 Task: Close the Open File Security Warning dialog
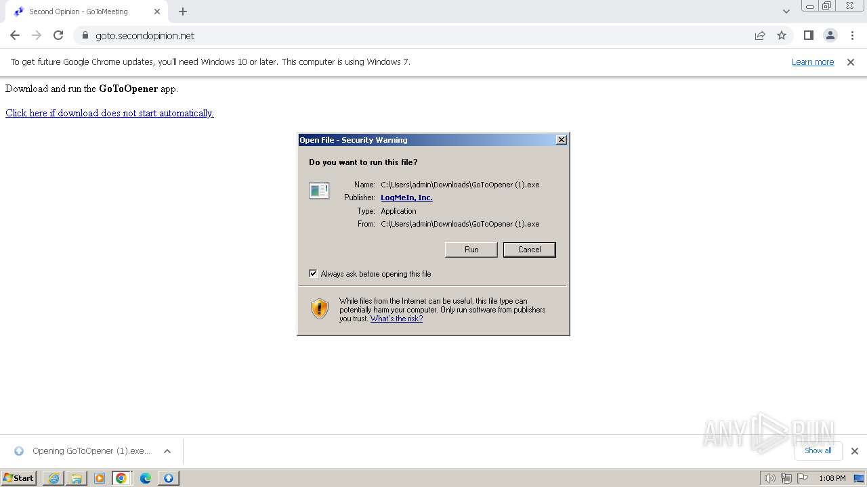click(x=561, y=139)
